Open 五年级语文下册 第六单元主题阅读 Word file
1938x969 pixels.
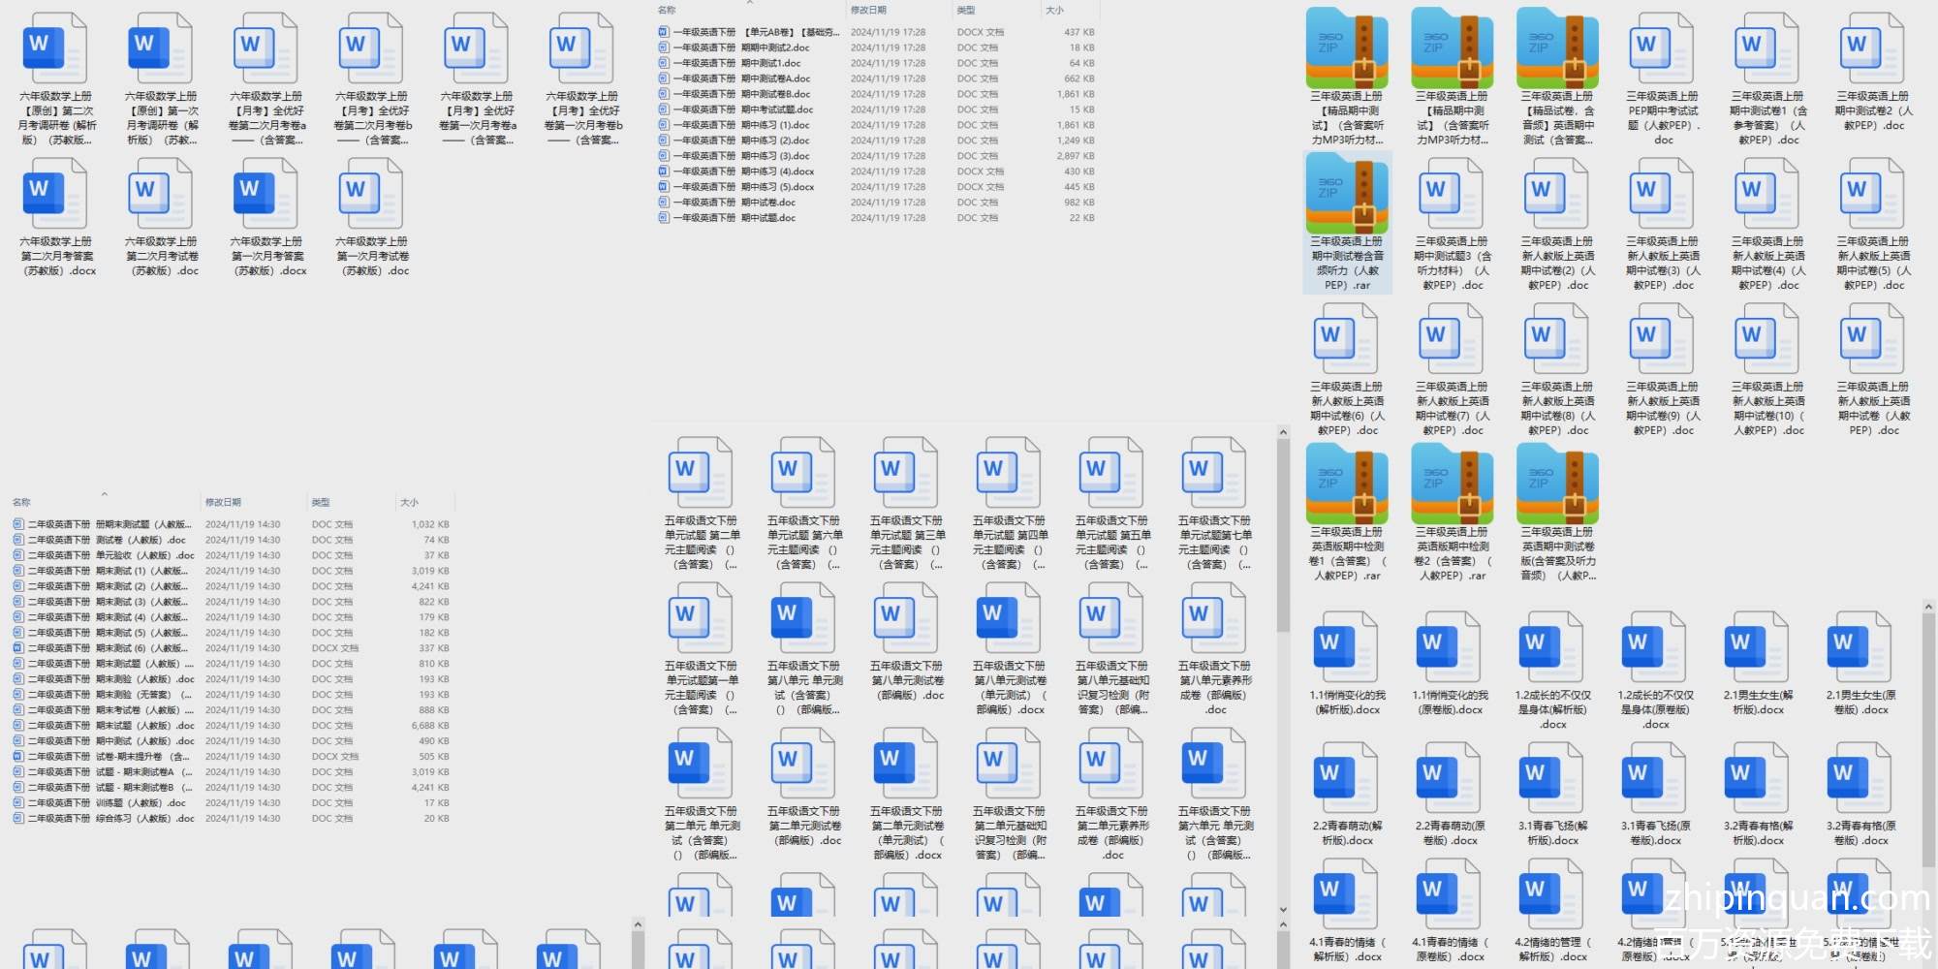(804, 473)
